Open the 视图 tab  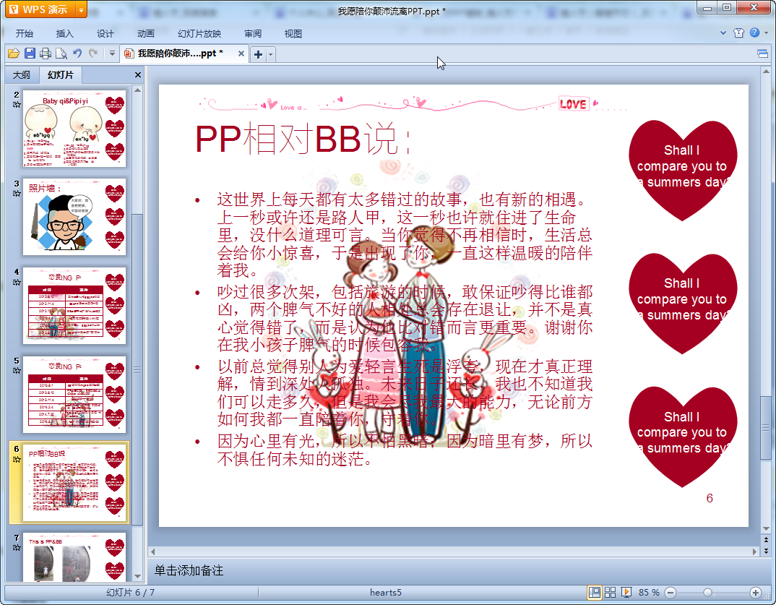(x=293, y=34)
